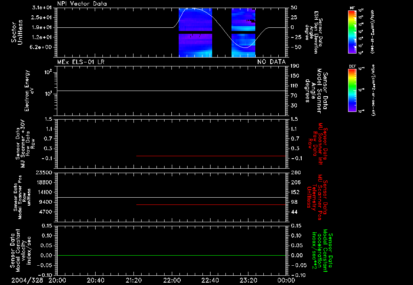
Task: Click the red line in MU Scanner +30V panel
Action: pos(211,156)
